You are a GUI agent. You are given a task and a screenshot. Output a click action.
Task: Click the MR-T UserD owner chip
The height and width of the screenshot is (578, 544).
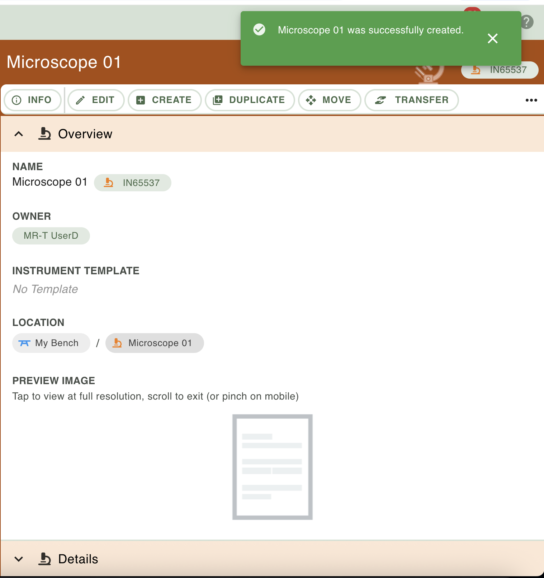point(51,236)
